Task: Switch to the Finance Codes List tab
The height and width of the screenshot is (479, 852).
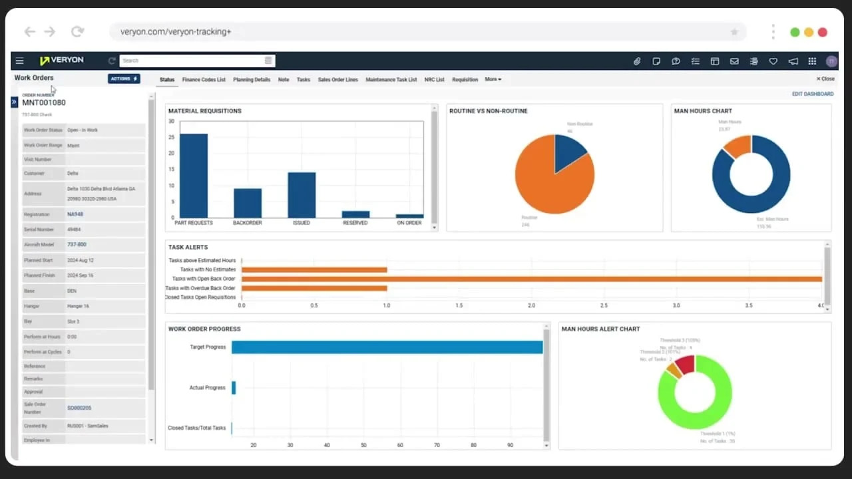Action: click(x=204, y=80)
